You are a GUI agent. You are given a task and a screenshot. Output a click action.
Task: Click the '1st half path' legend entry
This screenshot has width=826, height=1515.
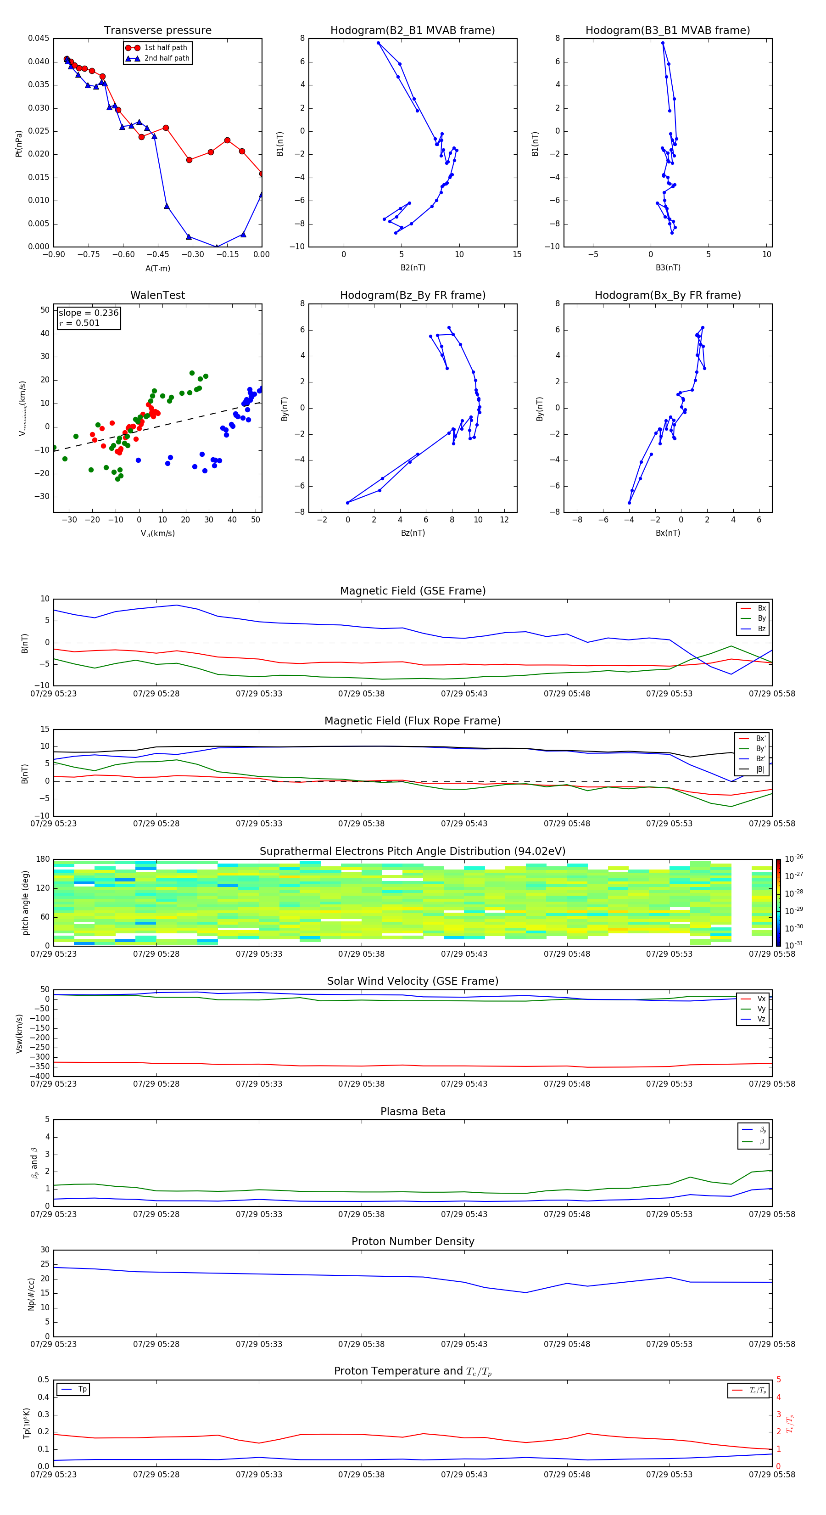[157, 48]
